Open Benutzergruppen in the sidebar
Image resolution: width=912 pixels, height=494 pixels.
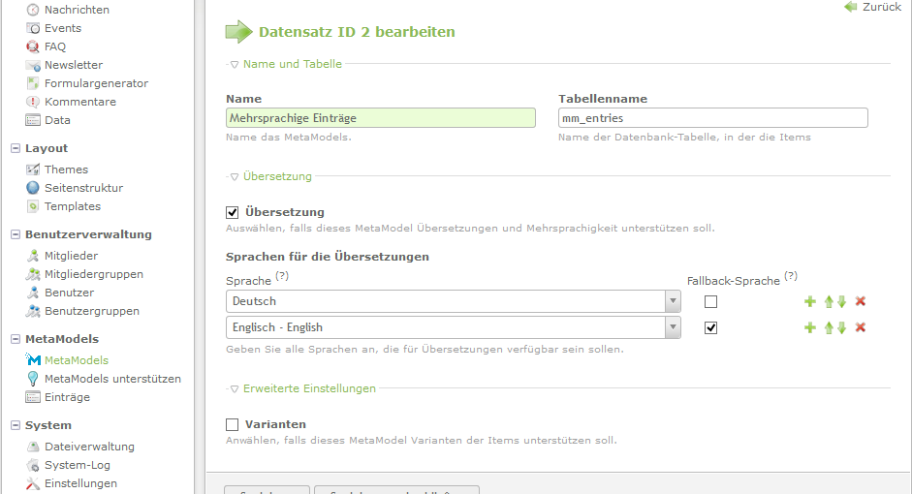pyautogui.click(x=91, y=311)
